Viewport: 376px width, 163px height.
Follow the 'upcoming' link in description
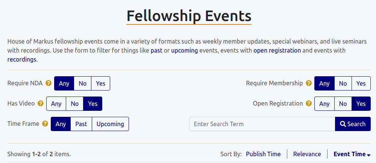(184, 50)
